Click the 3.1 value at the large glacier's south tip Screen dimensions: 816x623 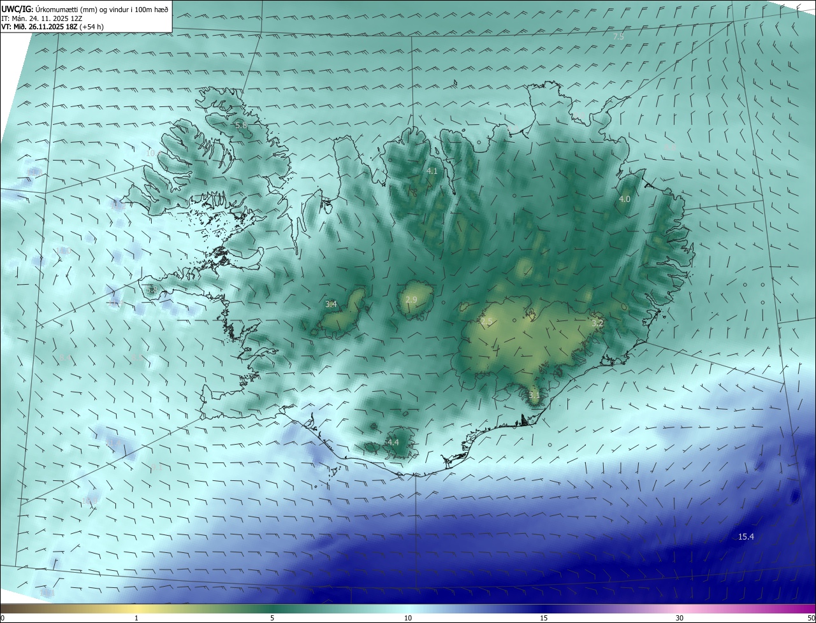click(534, 395)
